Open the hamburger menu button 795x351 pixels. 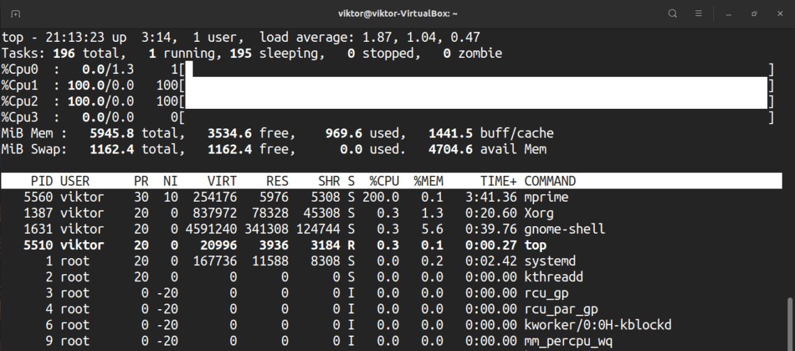coord(698,14)
